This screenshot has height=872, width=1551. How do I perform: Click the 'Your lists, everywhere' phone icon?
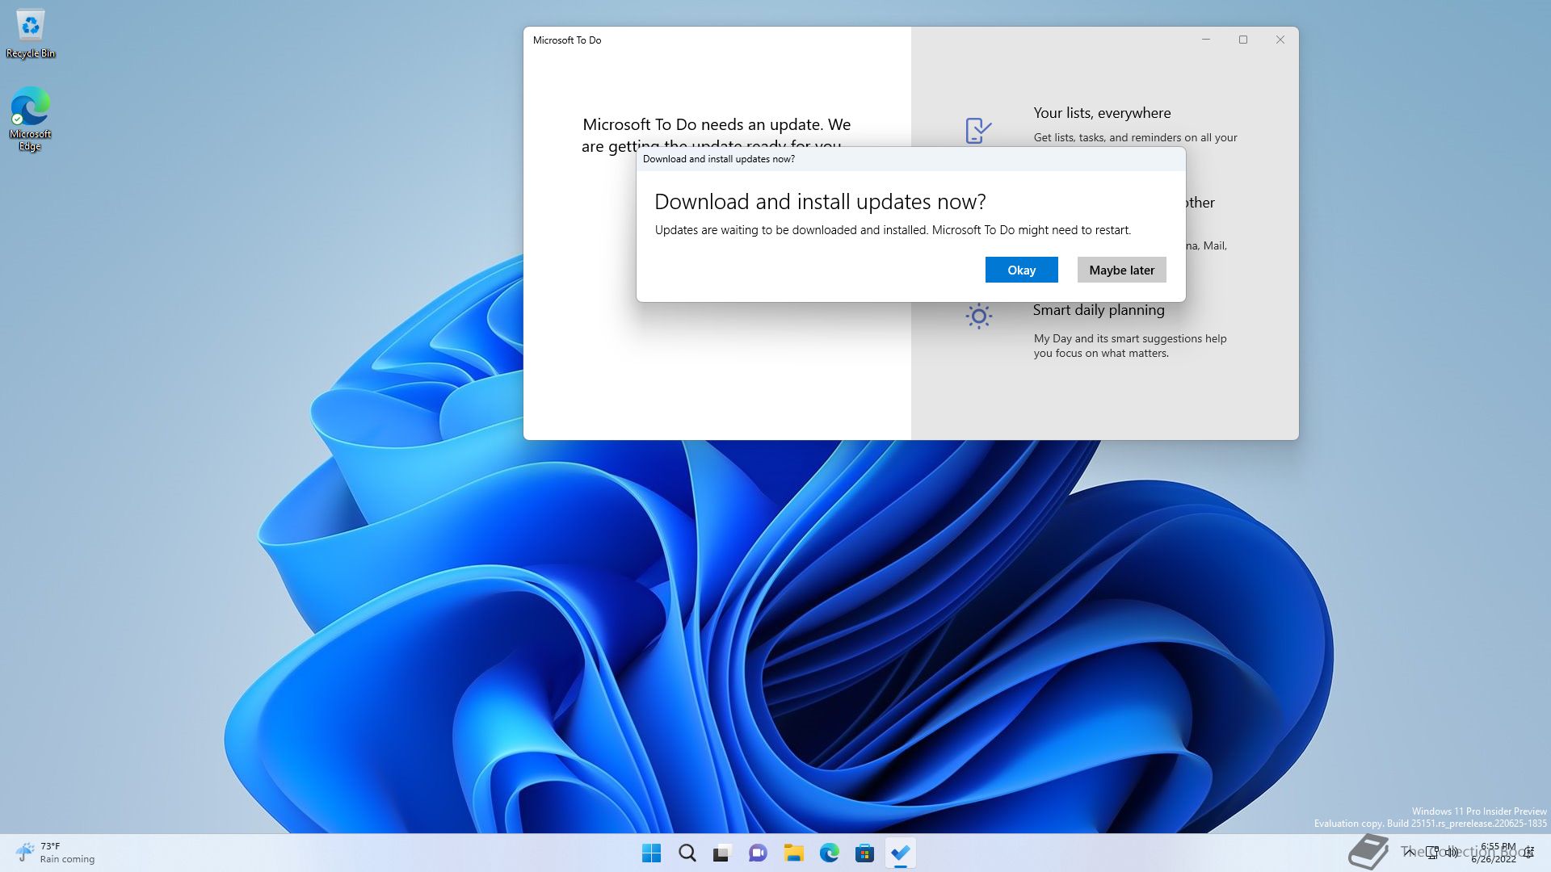pyautogui.click(x=978, y=130)
